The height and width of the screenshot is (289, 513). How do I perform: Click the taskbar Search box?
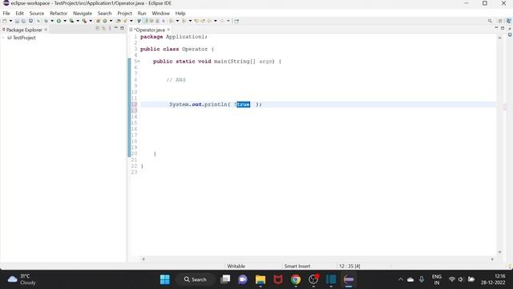pyautogui.click(x=195, y=279)
